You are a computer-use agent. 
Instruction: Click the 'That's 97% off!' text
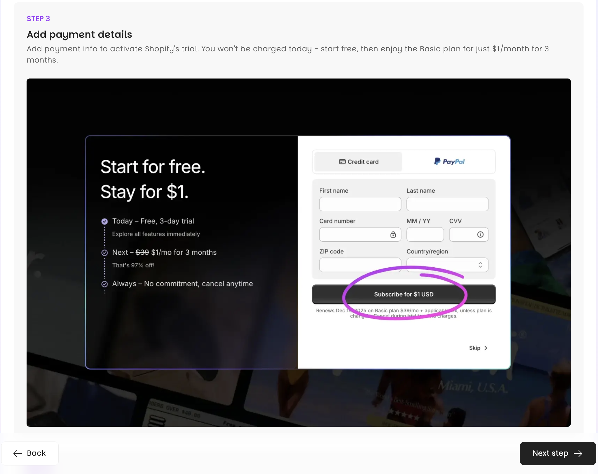point(133,265)
